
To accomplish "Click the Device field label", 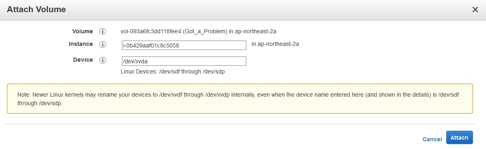I will pos(83,60).
